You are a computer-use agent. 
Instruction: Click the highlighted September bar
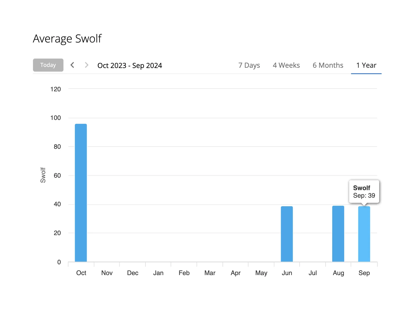(x=364, y=234)
